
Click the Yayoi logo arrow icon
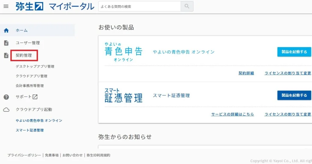39,6
